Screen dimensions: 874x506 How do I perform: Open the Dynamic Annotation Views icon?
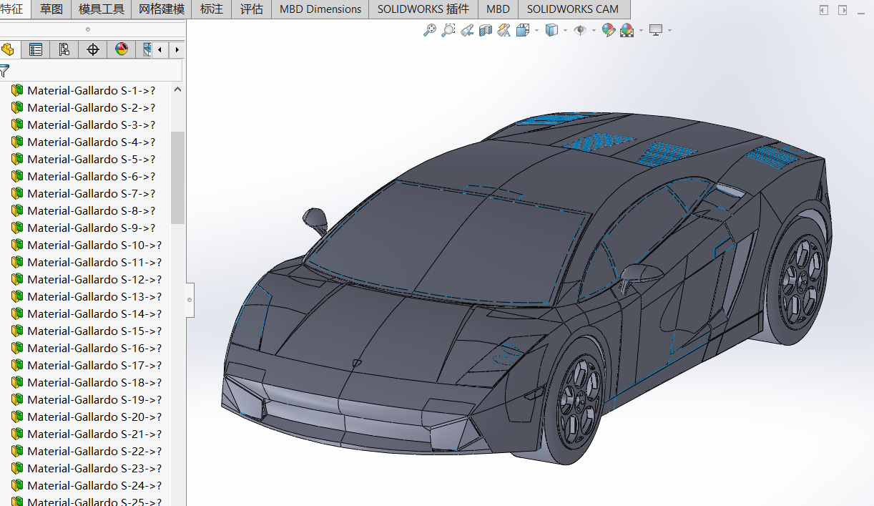tap(504, 30)
